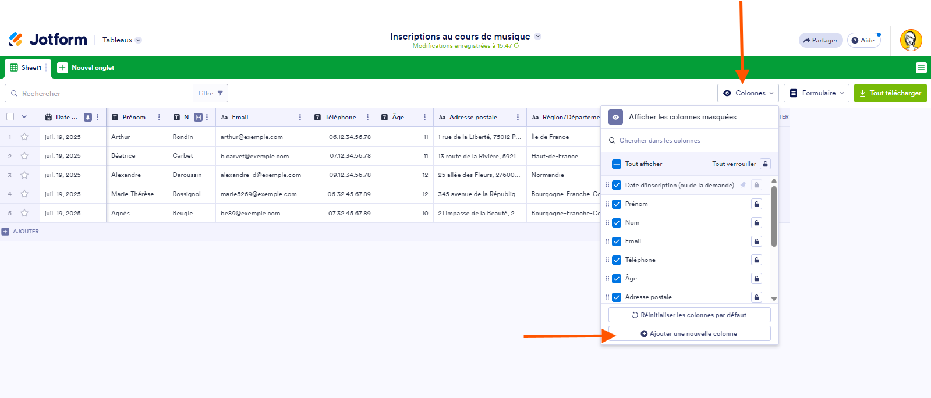This screenshot has height=398, width=931.
Task: Star the row for Arthur Rondin
Action: coord(24,137)
